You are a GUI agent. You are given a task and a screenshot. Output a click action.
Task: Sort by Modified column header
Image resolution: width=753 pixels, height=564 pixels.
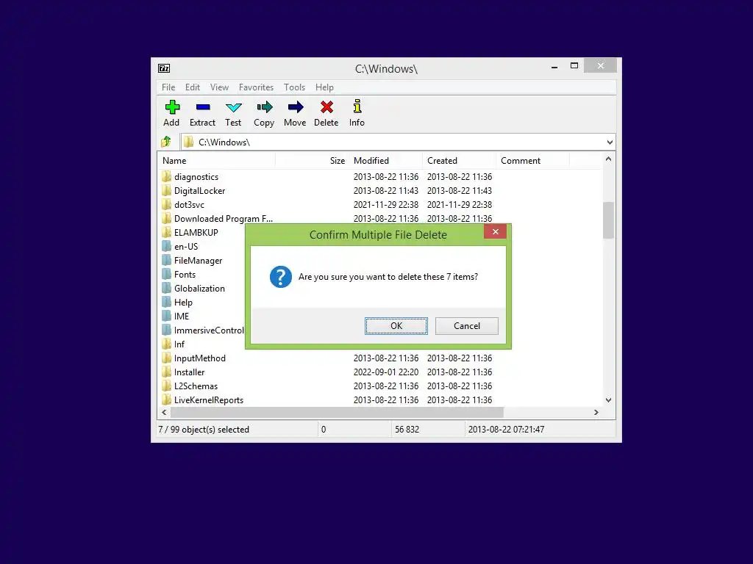385,161
